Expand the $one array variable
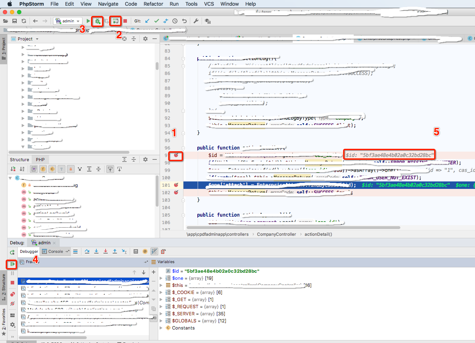 (x=161, y=278)
